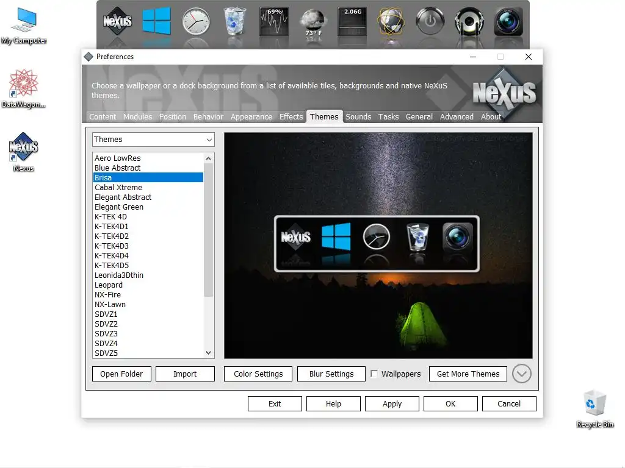Open My Computer desktop icon
625x468 pixels.
coord(24,26)
